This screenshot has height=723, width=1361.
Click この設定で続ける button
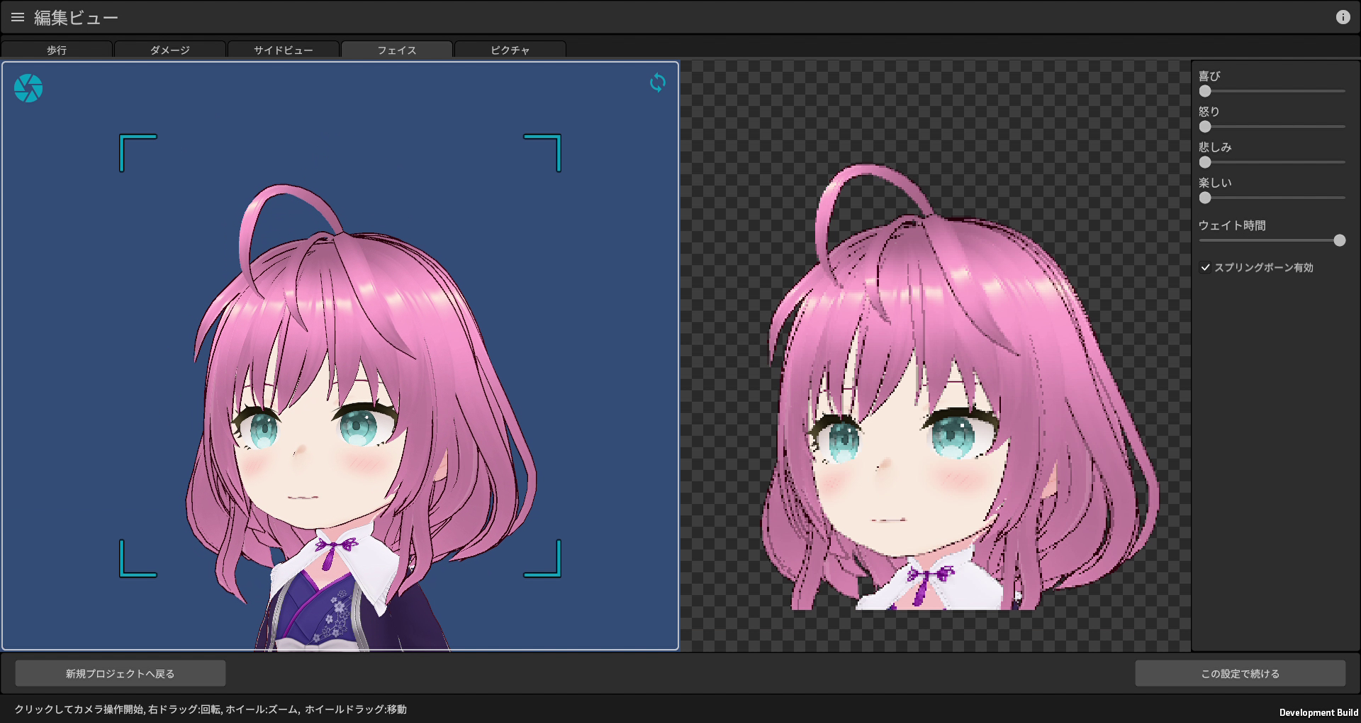tap(1240, 673)
